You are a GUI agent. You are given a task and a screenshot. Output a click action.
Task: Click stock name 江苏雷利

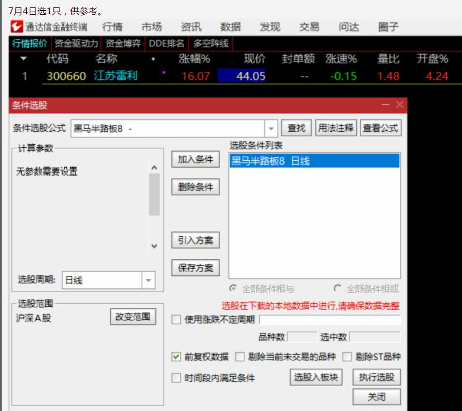coord(116,76)
